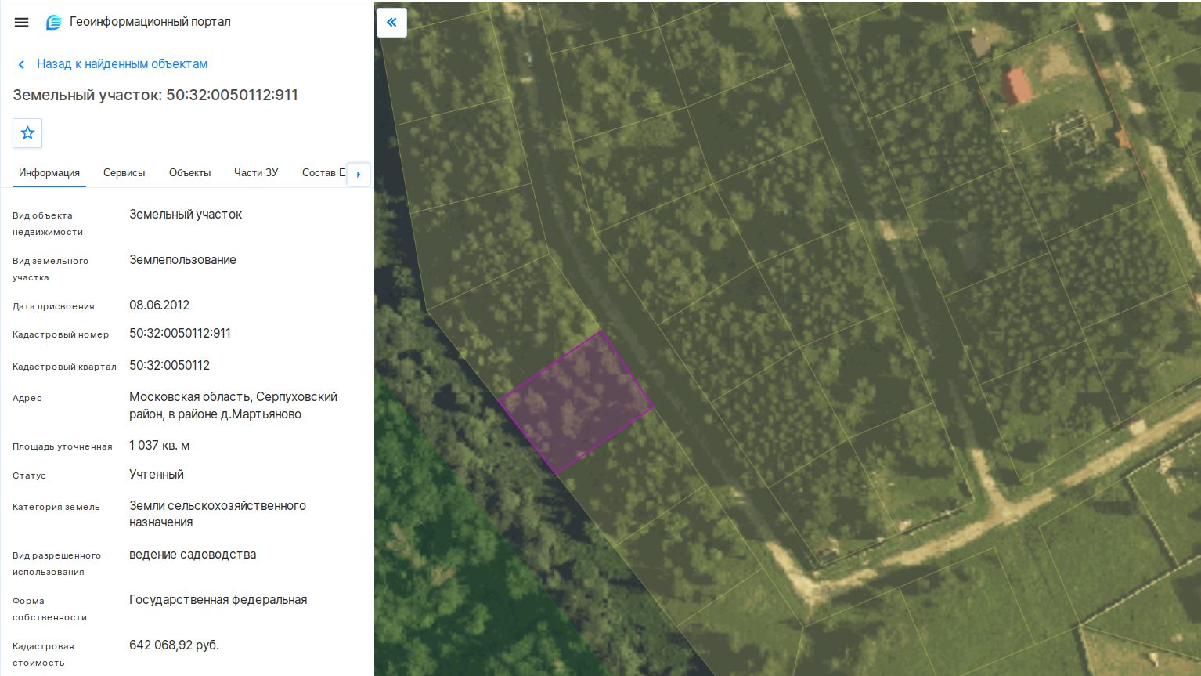1201x676 pixels.
Task: Click the red-roofed house on the map
Action: (x=1016, y=86)
